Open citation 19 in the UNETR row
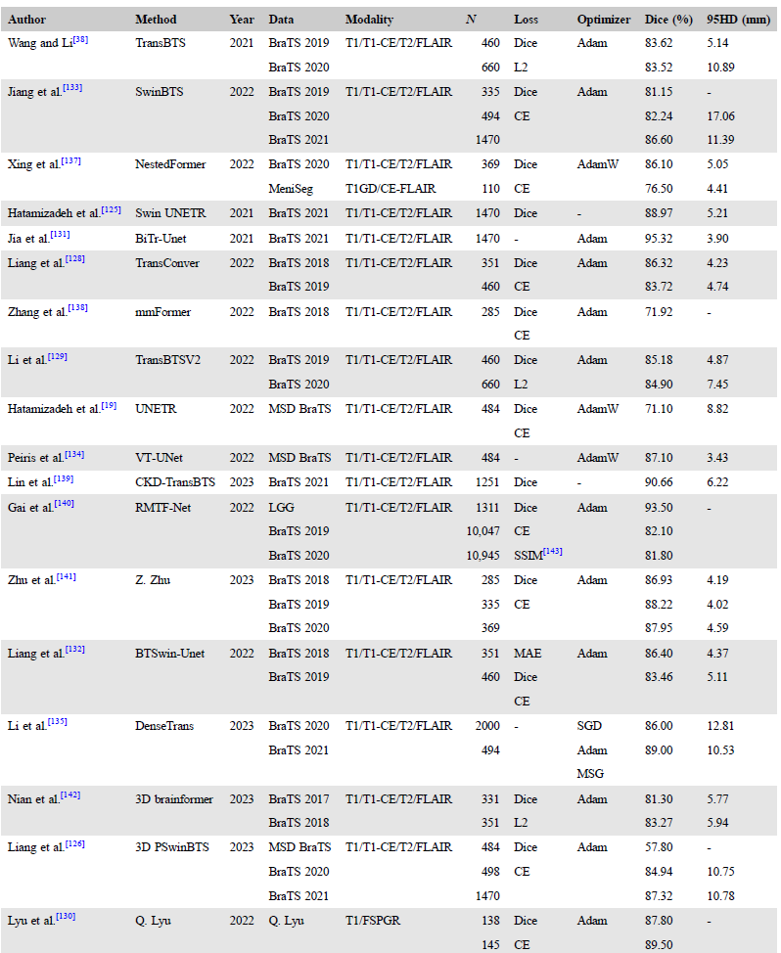This screenshot has height=953, width=781. (109, 405)
